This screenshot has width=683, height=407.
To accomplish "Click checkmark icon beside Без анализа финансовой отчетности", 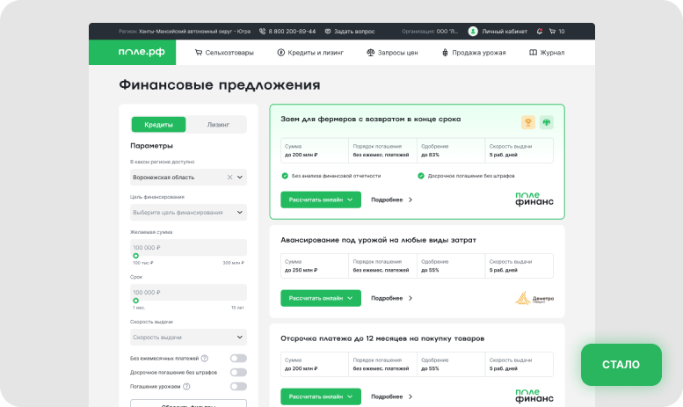I will click(285, 176).
